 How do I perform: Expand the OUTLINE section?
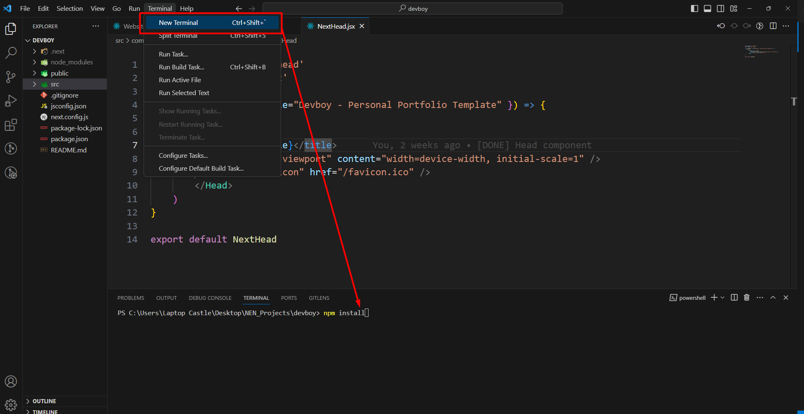click(44, 401)
